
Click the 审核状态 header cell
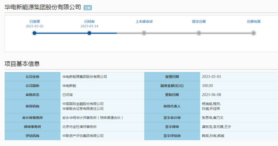pos(32,95)
